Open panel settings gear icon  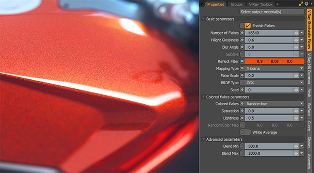click(306, 4)
